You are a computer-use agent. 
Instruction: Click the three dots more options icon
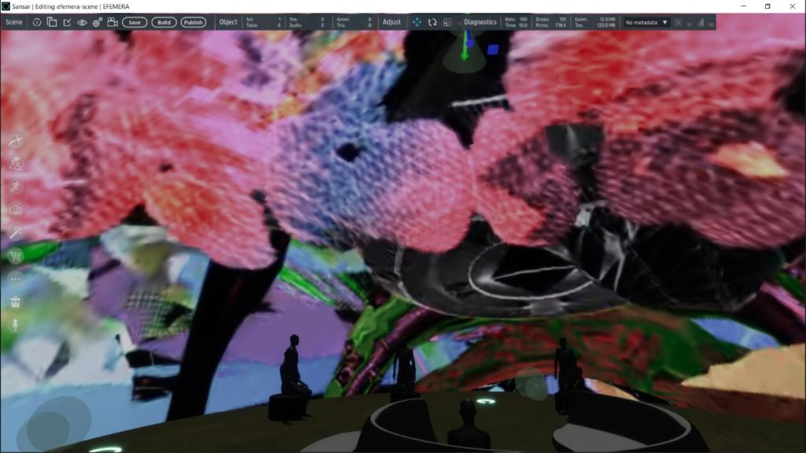15,278
